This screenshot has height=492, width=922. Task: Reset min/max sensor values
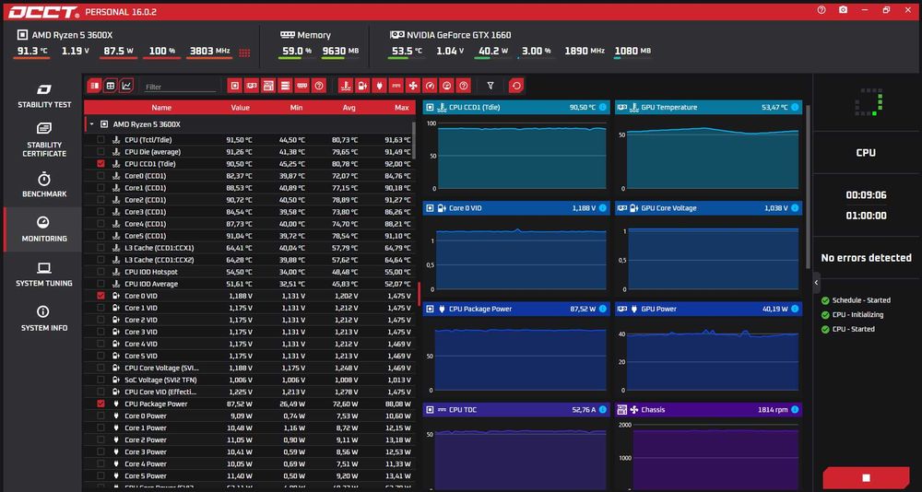click(x=516, y=86)
